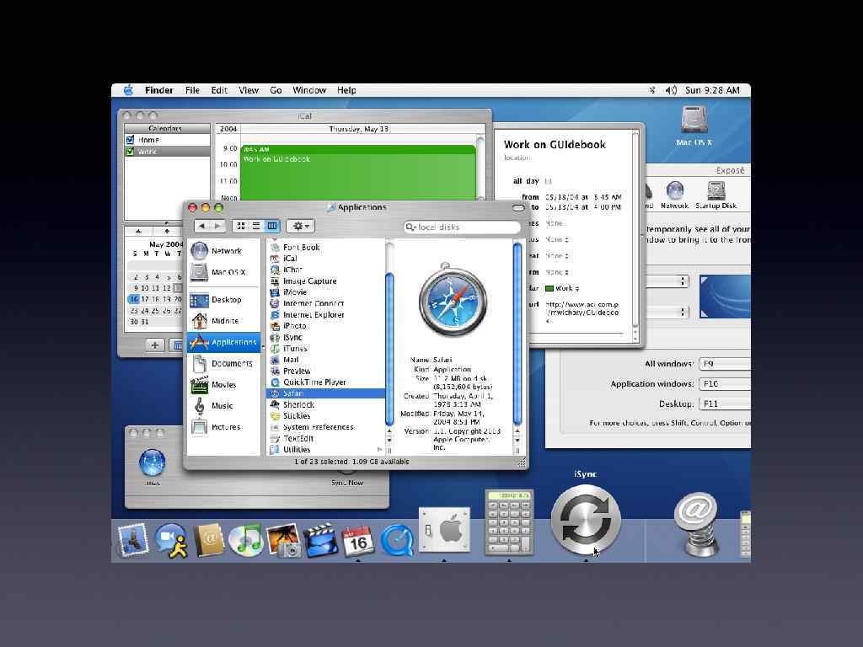Open Network pane in System Preferences toolbar
Viewport: 863px width, 647px height.
coord(675,195)
